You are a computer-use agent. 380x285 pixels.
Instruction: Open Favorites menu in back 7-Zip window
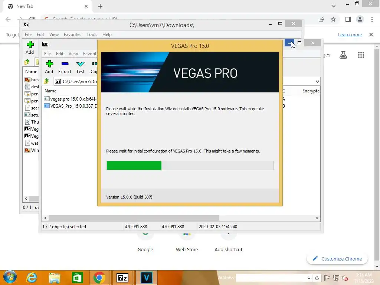(x=72, y=35)
